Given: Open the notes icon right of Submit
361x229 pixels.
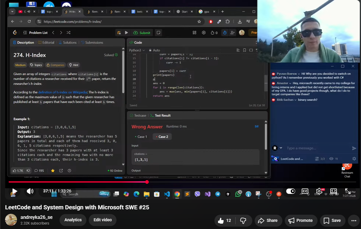Looking at the screenshot, I should (x=158, y=33).
